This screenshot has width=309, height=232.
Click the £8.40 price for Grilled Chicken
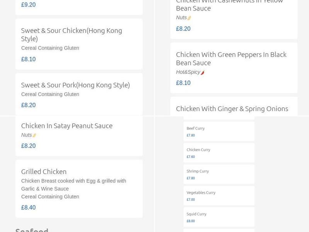(x=28, y=207)
